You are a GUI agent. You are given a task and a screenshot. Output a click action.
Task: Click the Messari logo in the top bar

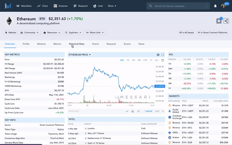coord(8,6)
